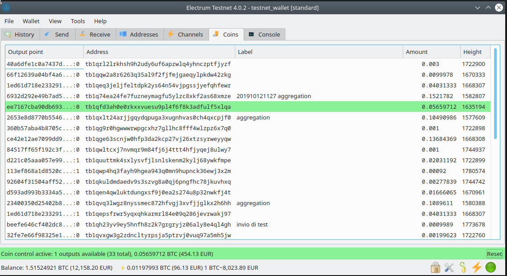Select the '201910121127 aggregation' coin output
Viewport: 507px width, 276px height.
tap(178, 96)
